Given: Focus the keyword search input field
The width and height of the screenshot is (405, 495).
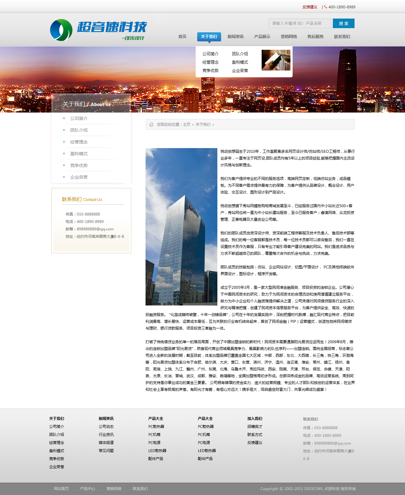Looking at the screenshot, I should (x=300, y=23).
